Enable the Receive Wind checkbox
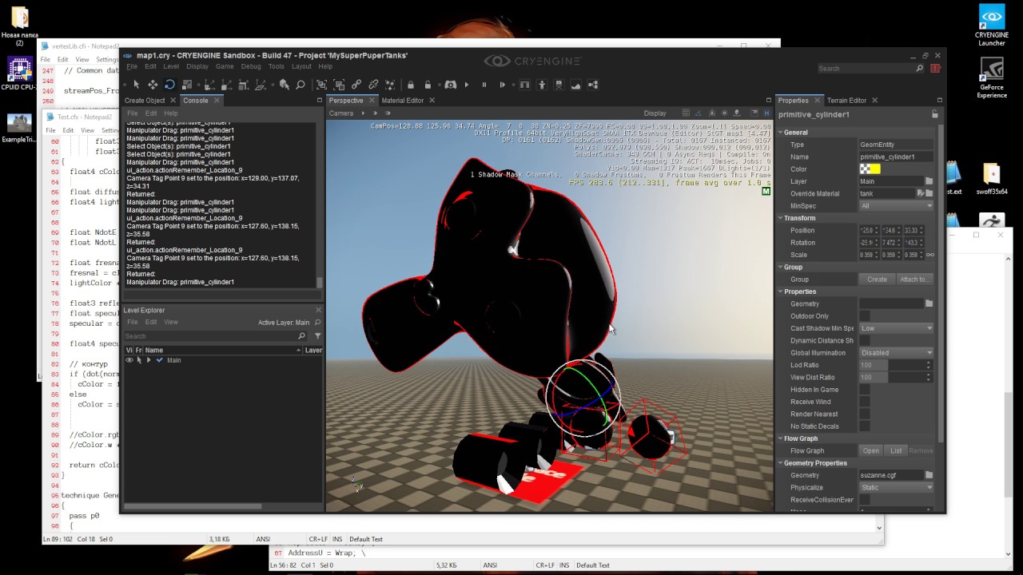The width and height of the screenshot is (1023, 575). (864, 402)
